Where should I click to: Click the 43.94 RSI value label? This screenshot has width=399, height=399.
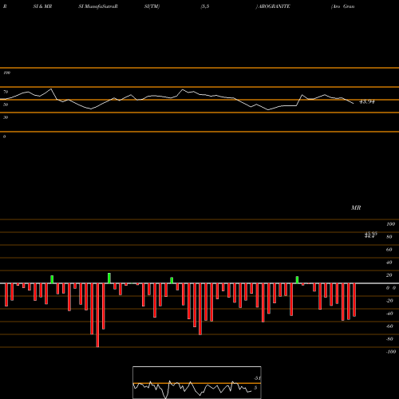click(367, 101)
